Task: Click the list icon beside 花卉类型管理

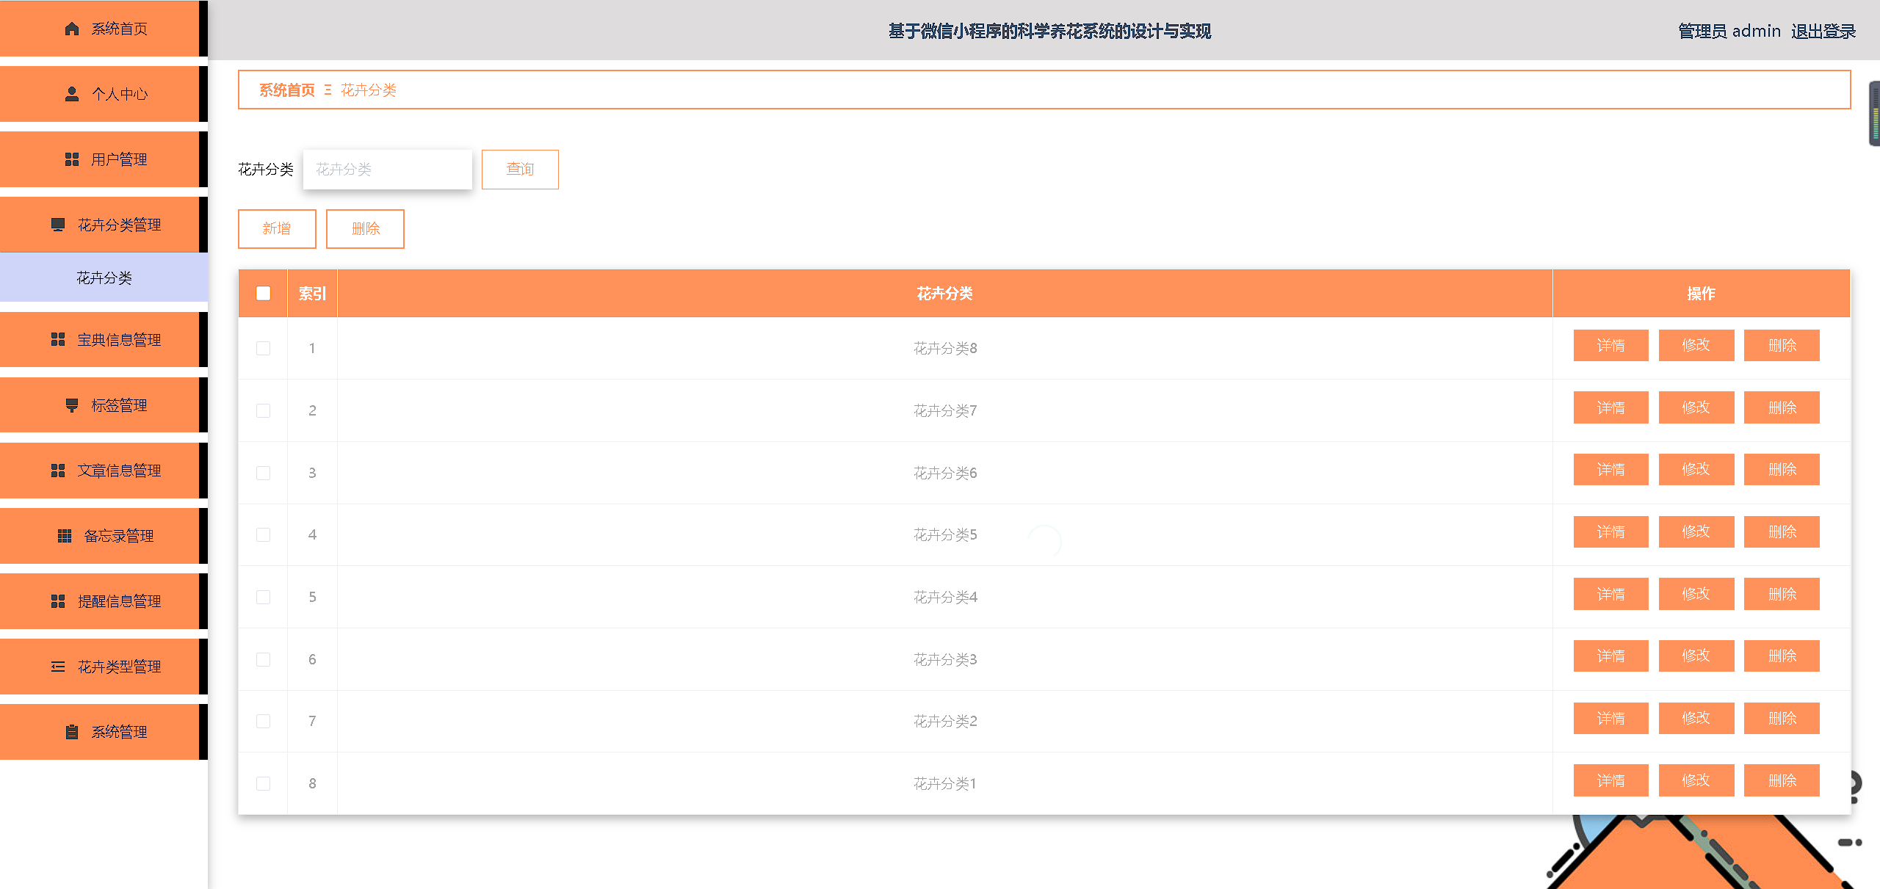Action: click(x=58, y=667)
